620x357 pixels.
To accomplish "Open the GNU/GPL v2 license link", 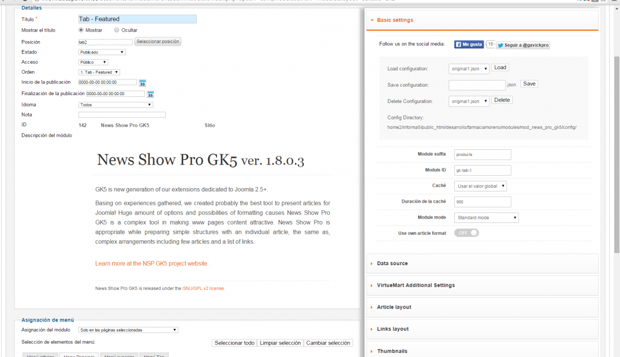I will 203,288.
